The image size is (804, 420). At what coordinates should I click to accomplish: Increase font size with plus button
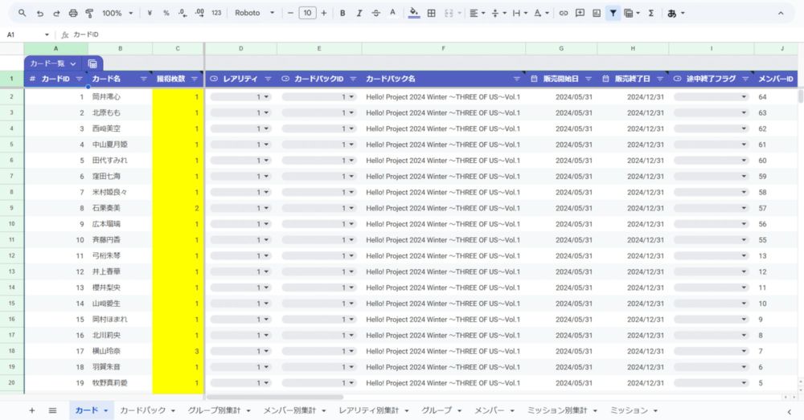323,14
